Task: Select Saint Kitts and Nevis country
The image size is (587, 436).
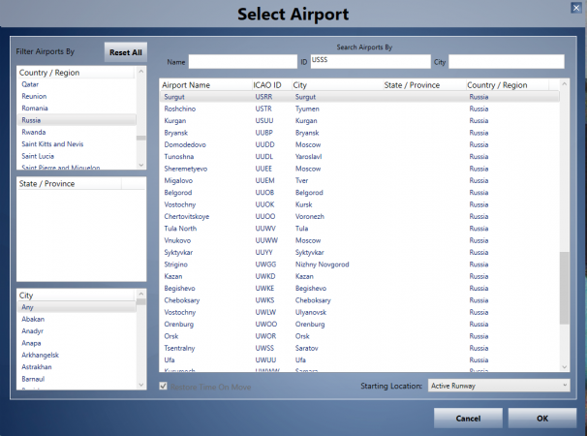Action: pyautogui.click(x=77, y=144)
